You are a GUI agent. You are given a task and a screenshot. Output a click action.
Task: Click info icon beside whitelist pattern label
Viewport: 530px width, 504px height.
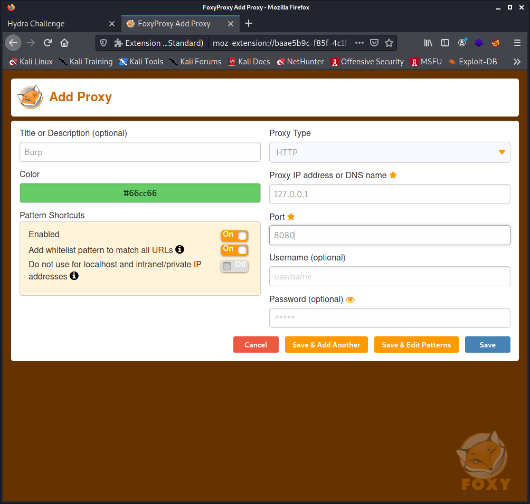click(180, 249)
